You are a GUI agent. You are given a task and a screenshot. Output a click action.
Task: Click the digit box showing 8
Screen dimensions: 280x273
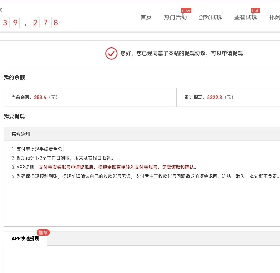55,23
